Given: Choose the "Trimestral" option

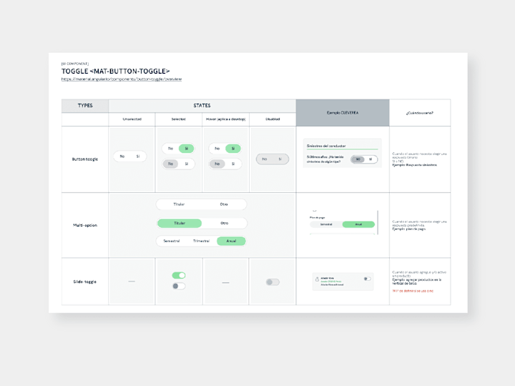Looking at the screenshot, I should 201,241.
